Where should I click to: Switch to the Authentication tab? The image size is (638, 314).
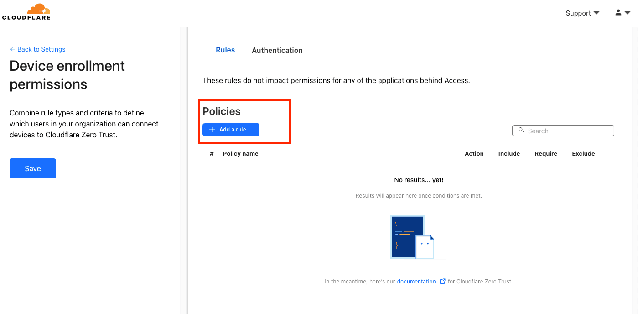coord(277,50)
